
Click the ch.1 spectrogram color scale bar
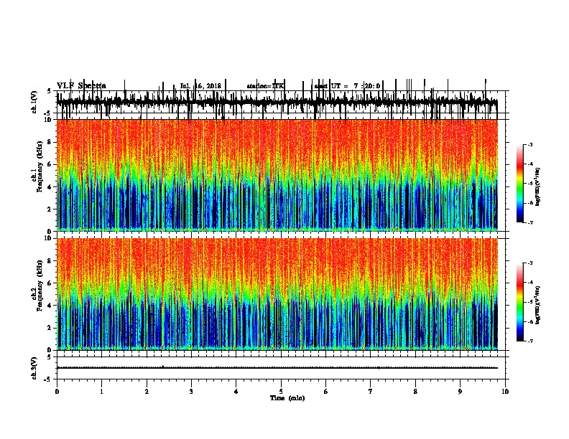(520, 184)
